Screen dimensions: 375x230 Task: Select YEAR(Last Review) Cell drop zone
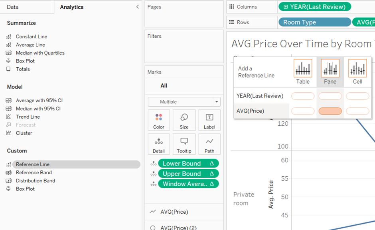click(x=357, y=96)
